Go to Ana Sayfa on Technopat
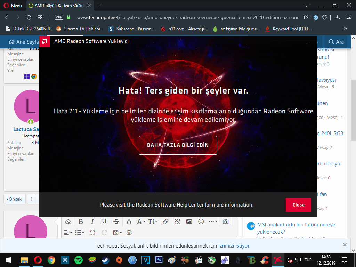 tap(24, 42)
